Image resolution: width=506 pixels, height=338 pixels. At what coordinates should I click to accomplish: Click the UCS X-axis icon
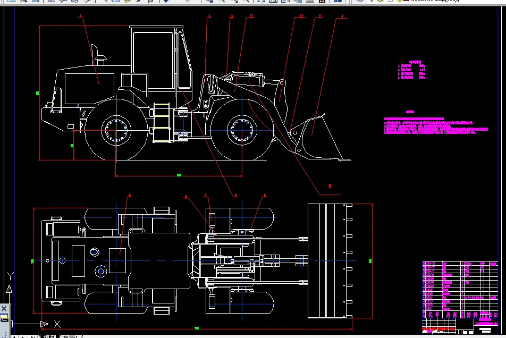[57, 324]
